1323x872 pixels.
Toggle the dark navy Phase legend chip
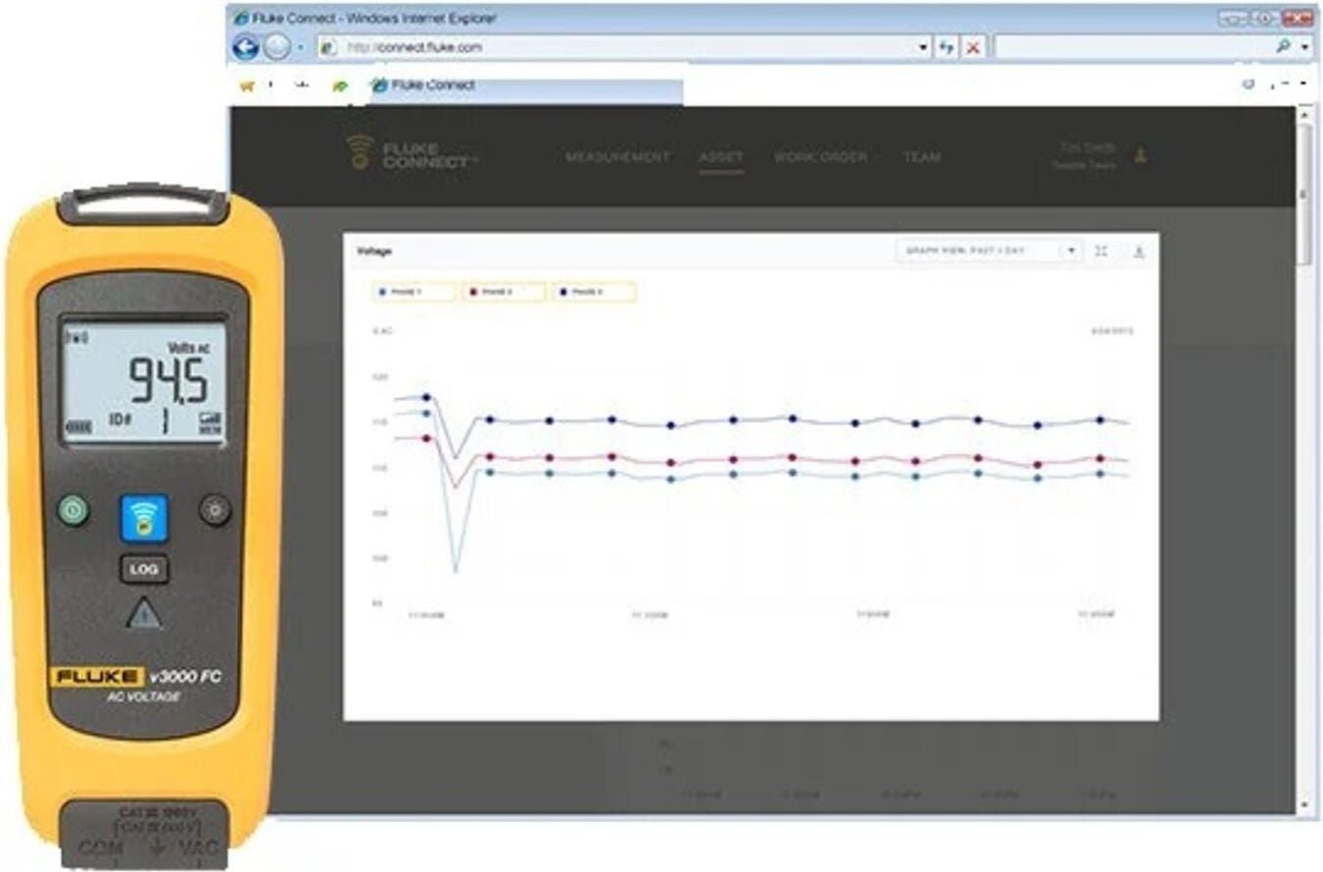594,292
